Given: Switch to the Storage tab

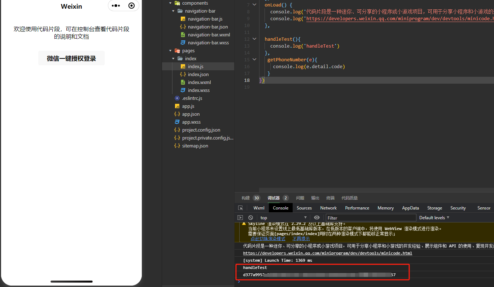Looking at the screenshot, I should pos(435,208).
